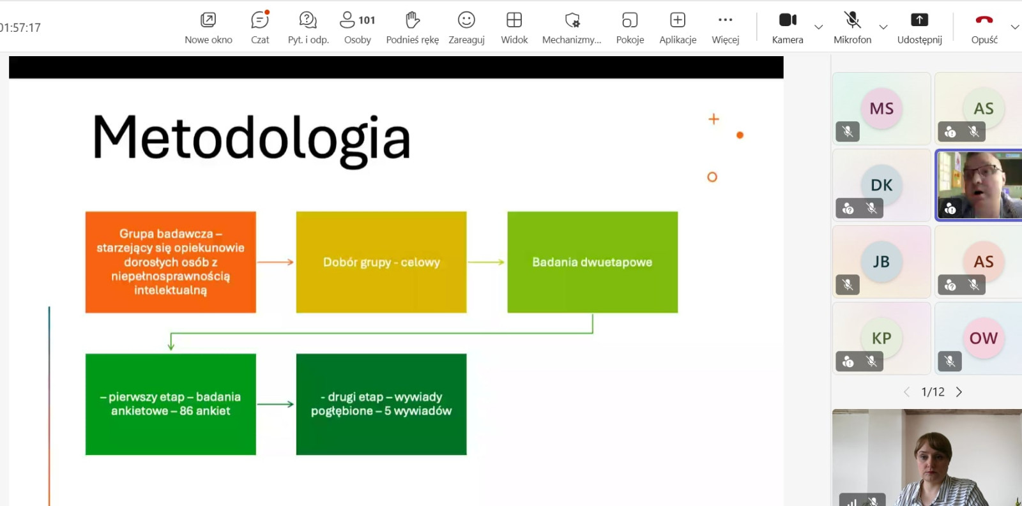Expand Mikrofon options dropdown arrow
1022x506 pixels.
[883, 27]
